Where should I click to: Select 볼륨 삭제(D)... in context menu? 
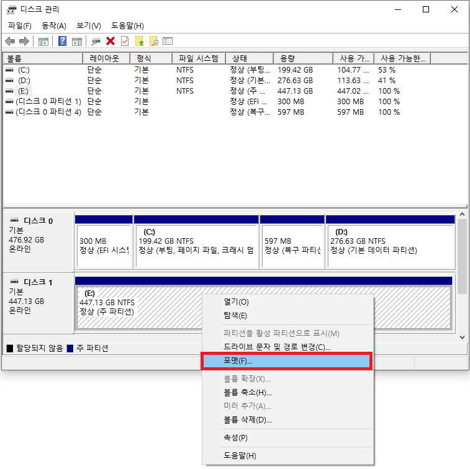click(x=287, y=420)
